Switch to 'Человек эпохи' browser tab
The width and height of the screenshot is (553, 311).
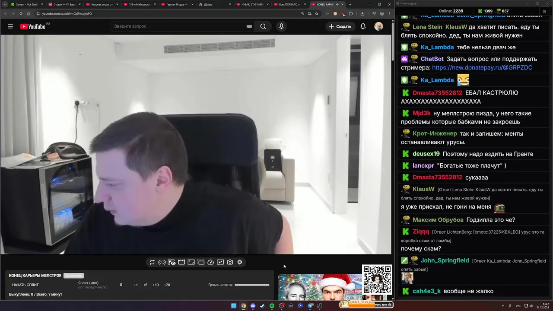point(102,4)
